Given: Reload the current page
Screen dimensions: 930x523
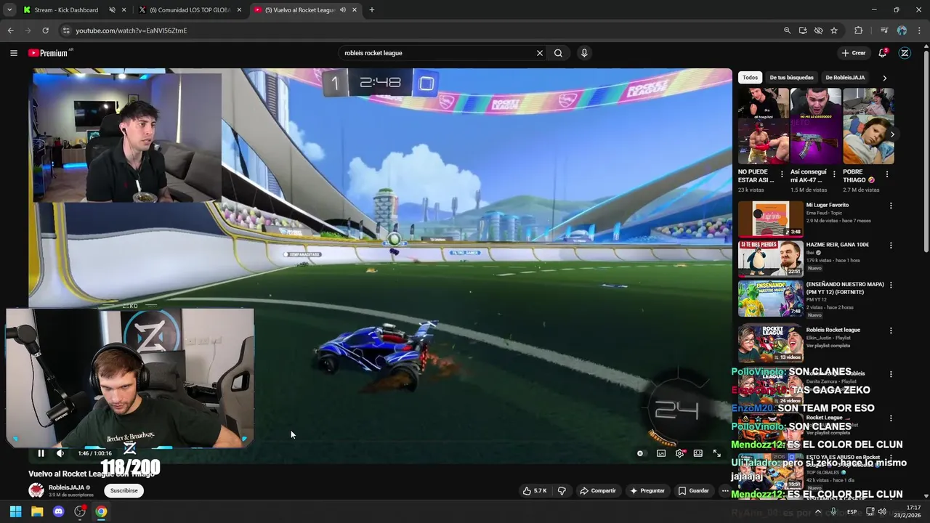Looking at the screenshot, I should tap(45, 31).
